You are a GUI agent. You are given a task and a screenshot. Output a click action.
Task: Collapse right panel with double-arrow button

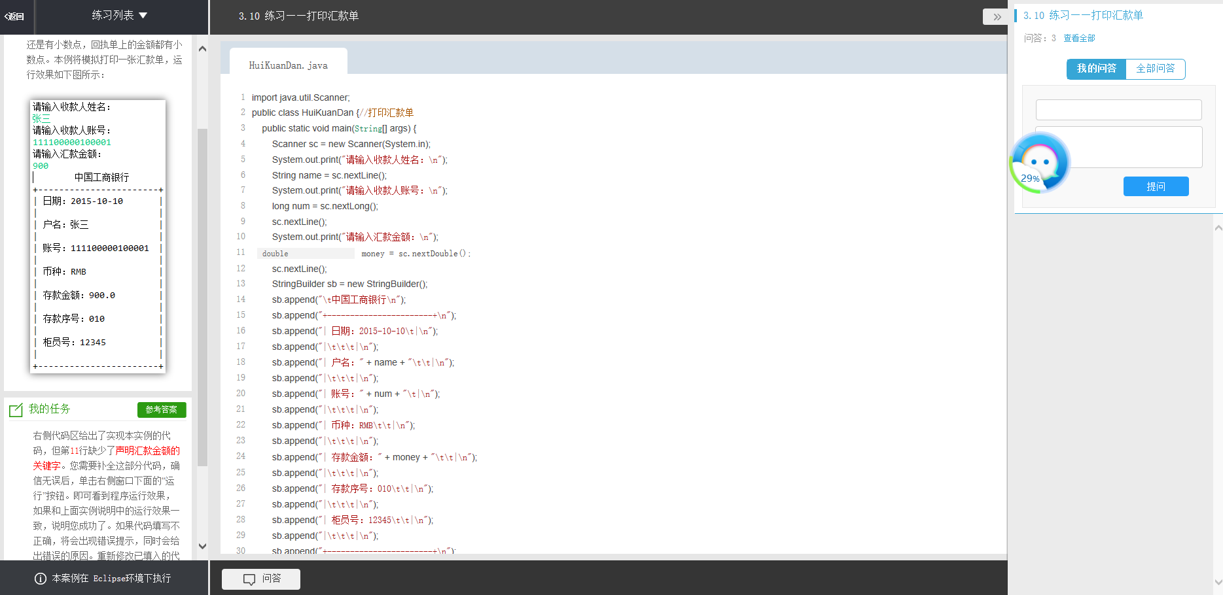coord(996,17)
